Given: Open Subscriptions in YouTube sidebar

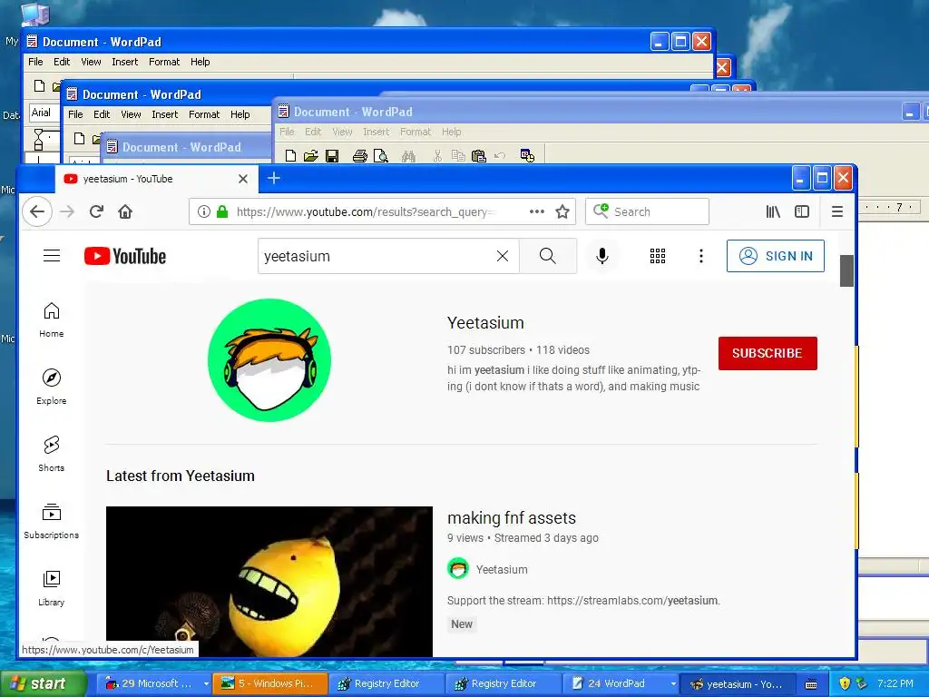Looking at the screenshot, I should pos(52,521).
